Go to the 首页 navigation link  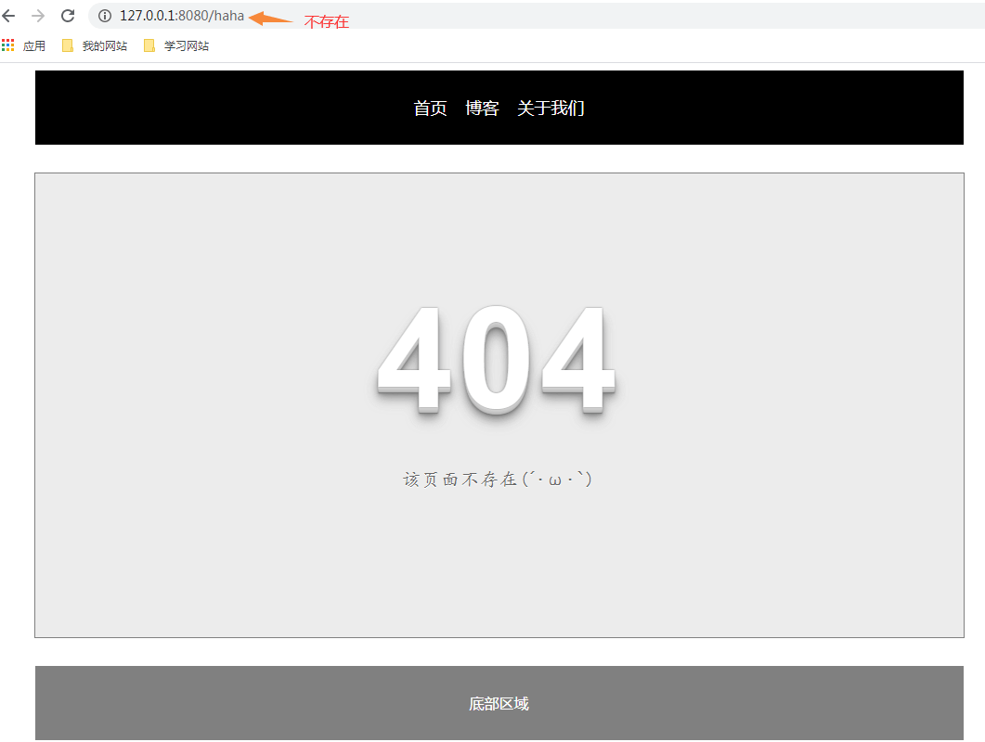(431, 108)
